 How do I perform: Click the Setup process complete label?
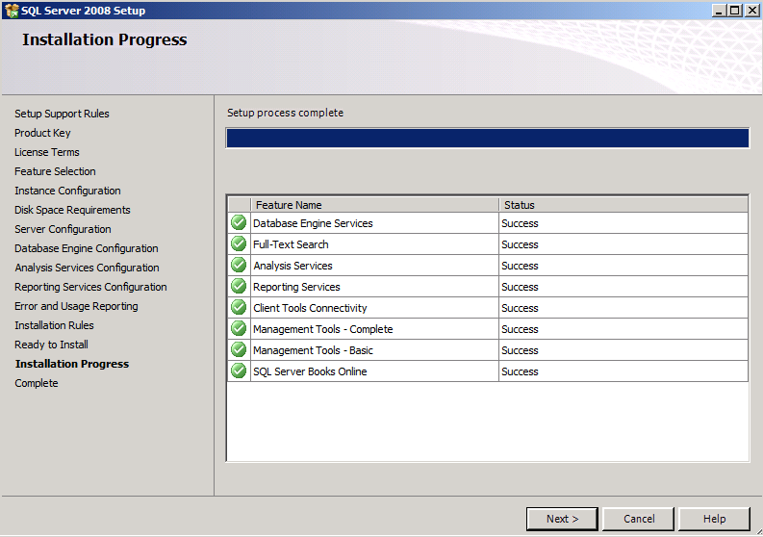285,113
